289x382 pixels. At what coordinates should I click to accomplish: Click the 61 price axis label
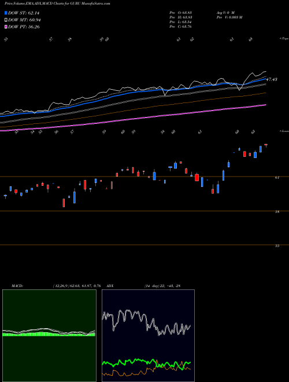(x=277, y=178)
